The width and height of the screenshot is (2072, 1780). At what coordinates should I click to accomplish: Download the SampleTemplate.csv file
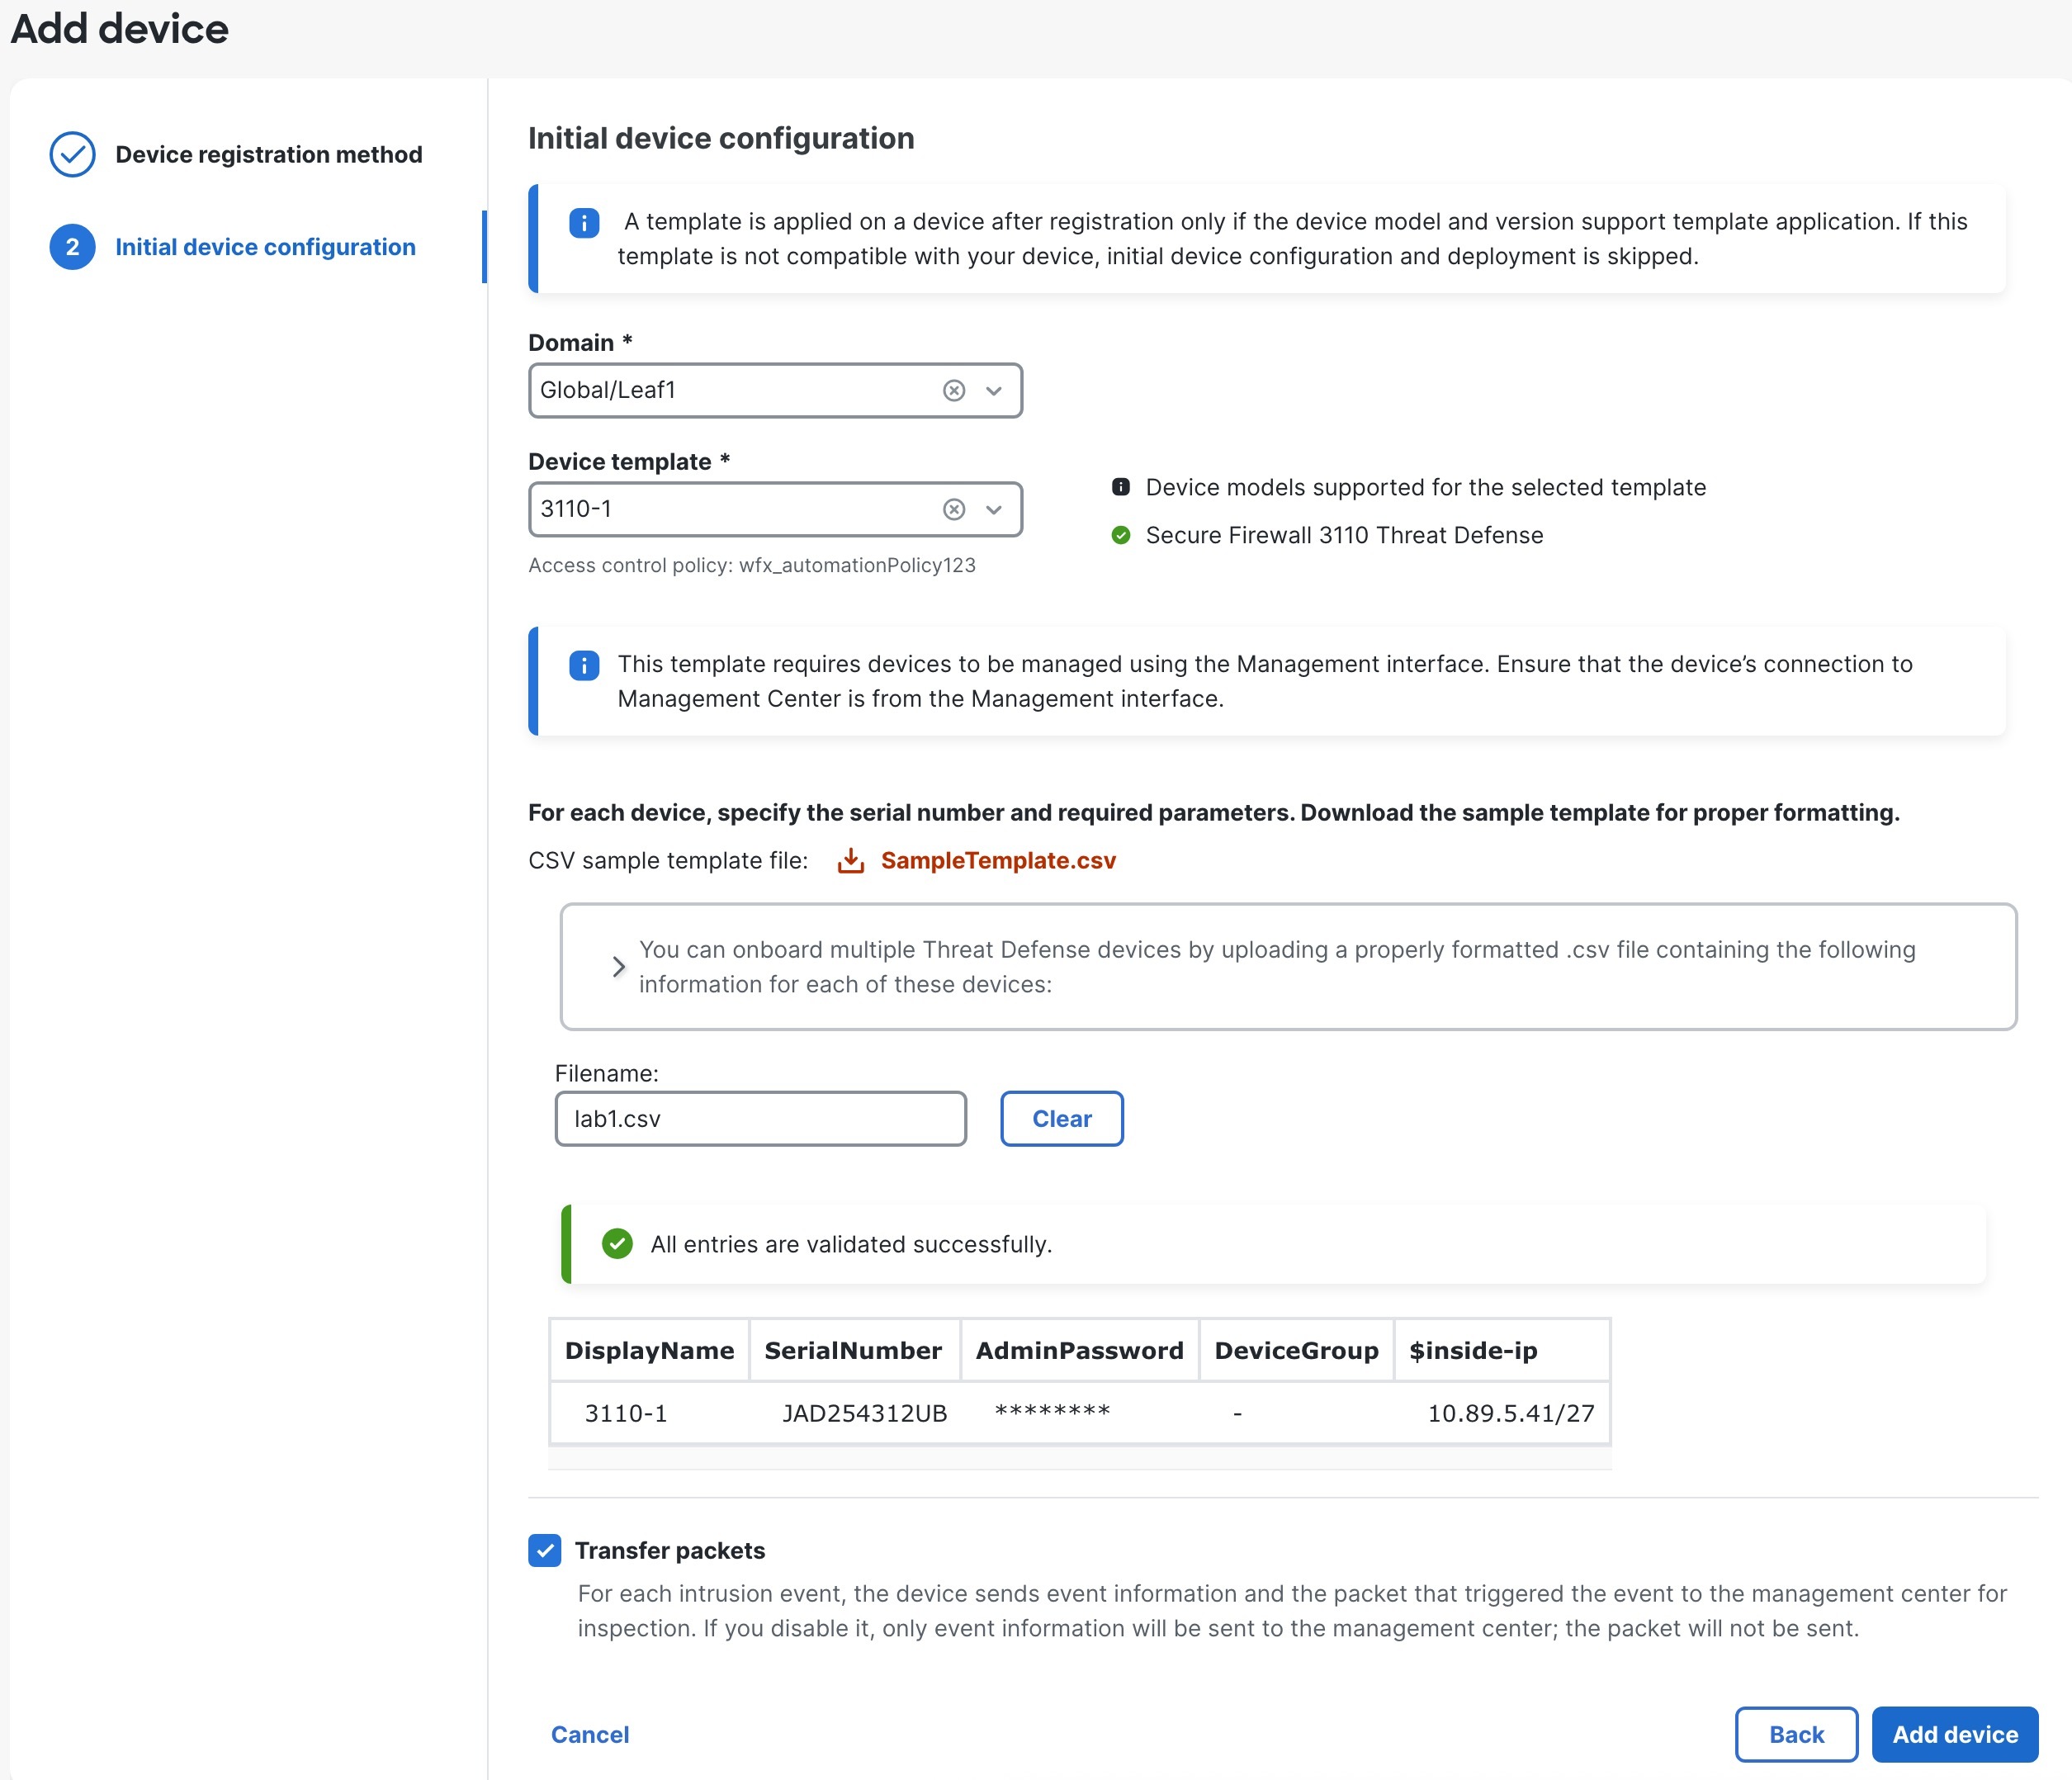[997, 860]
